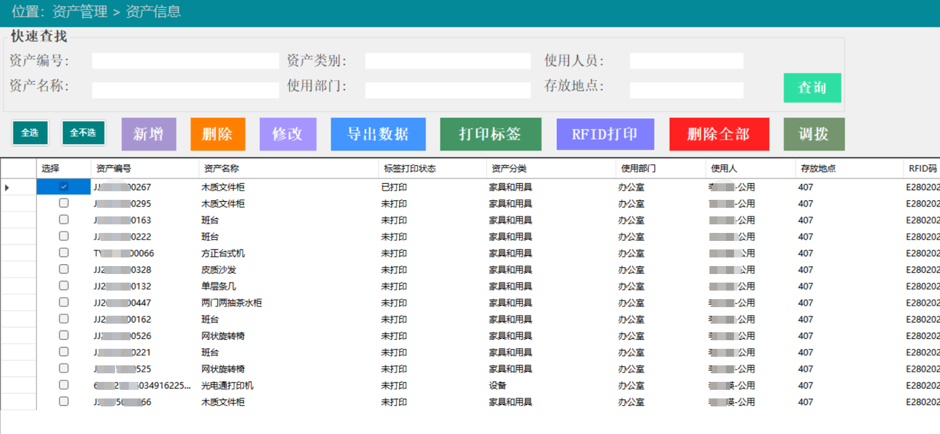This screenshot has width=940, height=434.
Task: Click the 全不选 button
Action: pyautogui.click(x=83, y=133)
